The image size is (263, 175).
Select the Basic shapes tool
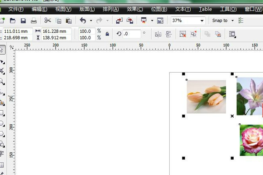2,144
